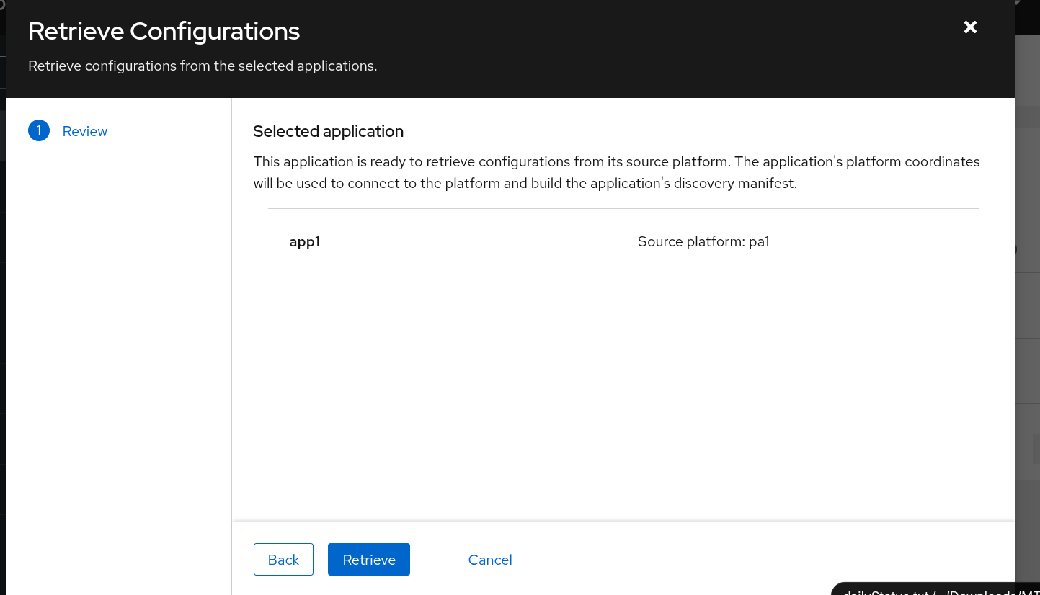Cancel the retrieve configurations wizard
Image resolution: width=1040 pixels, height=595 pixels.
click(490, 560)
